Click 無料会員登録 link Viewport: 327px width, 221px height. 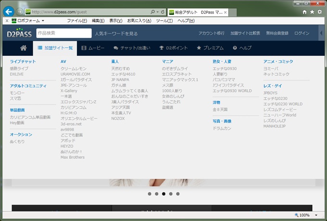point(277,33)
